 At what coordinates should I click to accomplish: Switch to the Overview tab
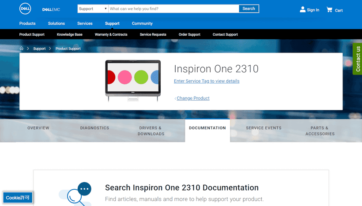38,128
